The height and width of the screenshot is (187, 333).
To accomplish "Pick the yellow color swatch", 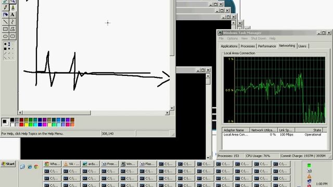I will [x=26, y=125].
